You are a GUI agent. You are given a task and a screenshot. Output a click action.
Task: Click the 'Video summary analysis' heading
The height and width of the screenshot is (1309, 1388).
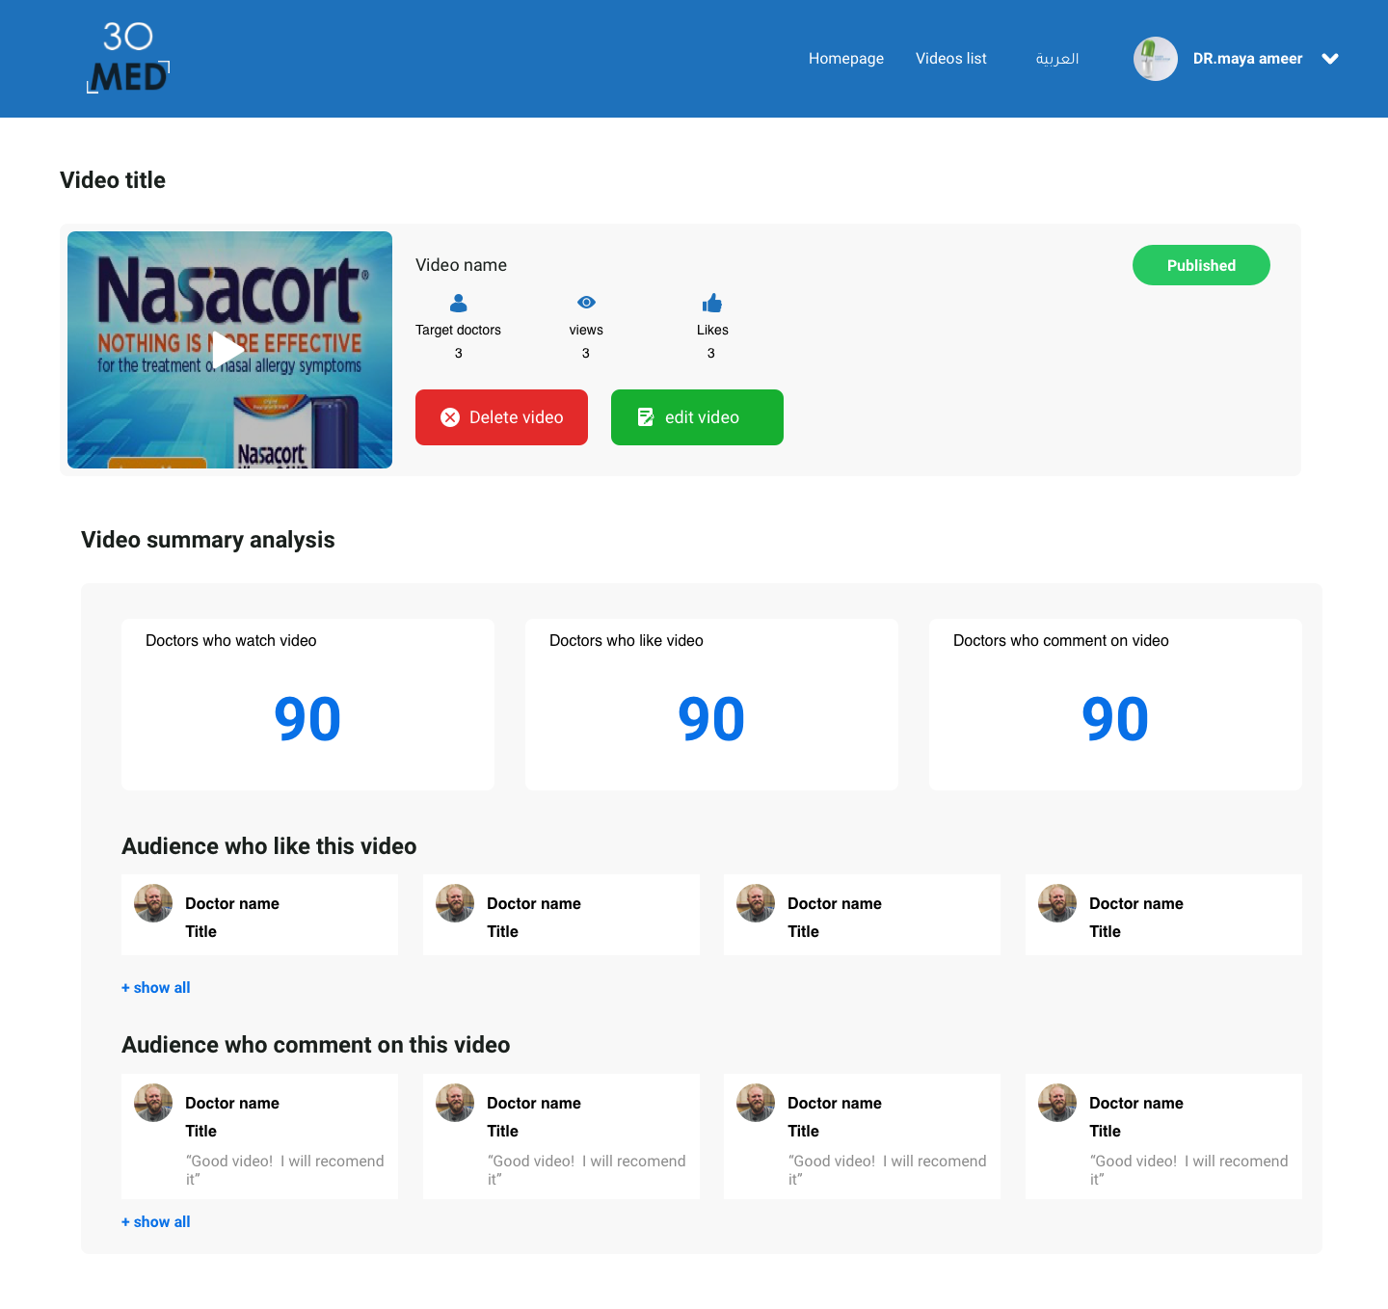(208, 540)
